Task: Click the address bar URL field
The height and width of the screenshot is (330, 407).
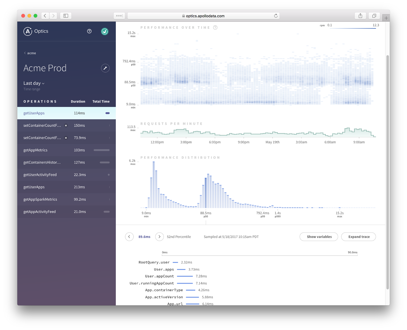Action: [203, 16]
